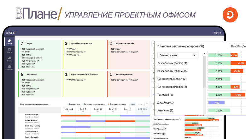This screenshot has width=246, height=139.
Task: Click ТОО "УГМК" in the В срок card
Action: pyautogui.click(x=26, y=55)
